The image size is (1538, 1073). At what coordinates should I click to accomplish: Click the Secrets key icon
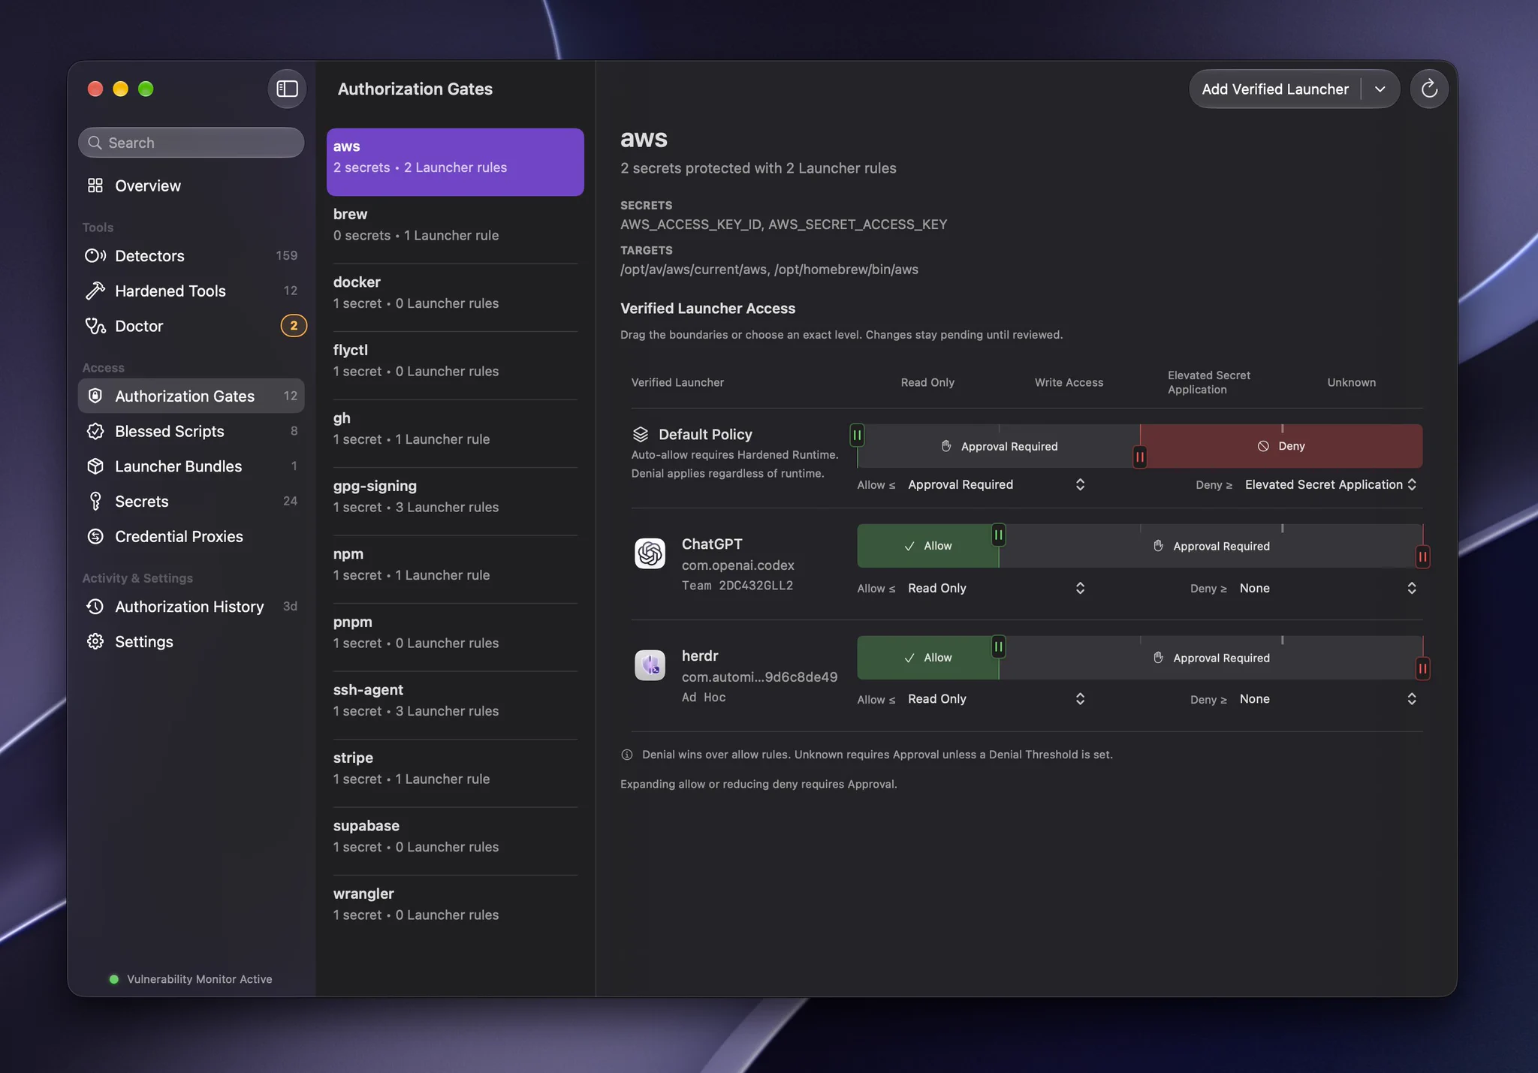tap(95, 501)
